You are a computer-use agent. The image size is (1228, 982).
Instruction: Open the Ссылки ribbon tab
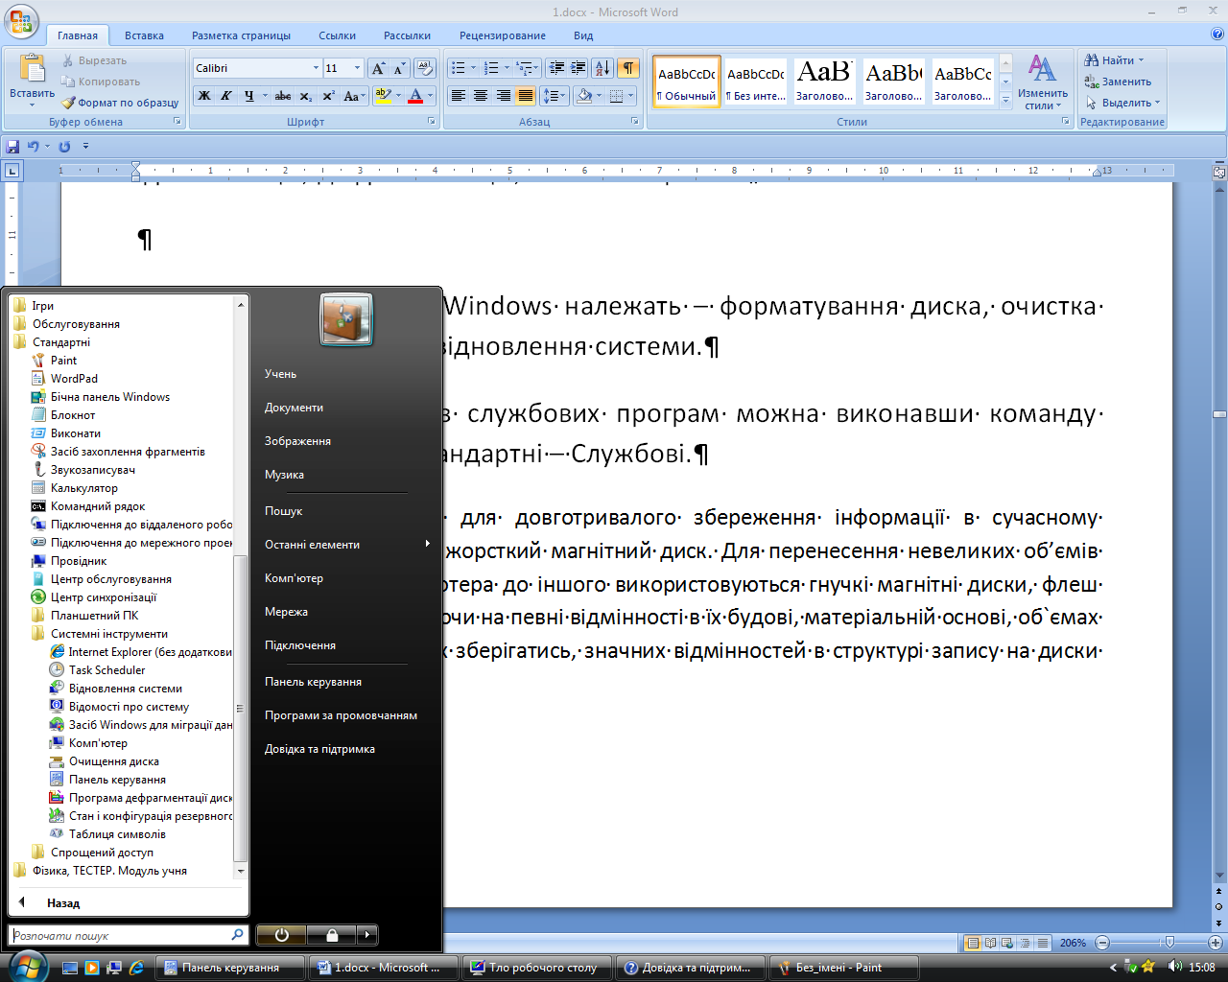337,35
